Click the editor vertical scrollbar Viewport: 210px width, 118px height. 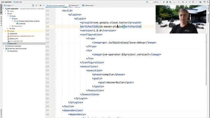click(x=206, y=59)
